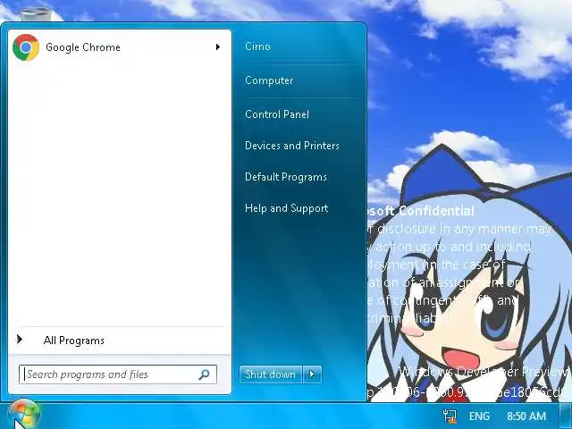572x429 pixels.
Task: Open the shut down options arrow
Action: (x=312, y=374)
